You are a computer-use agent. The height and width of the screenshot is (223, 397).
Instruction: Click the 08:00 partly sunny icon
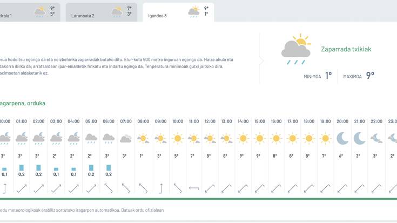click(143, 138)
